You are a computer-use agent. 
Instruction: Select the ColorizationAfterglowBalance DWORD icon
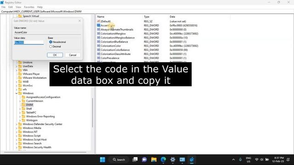click(99, 38)
